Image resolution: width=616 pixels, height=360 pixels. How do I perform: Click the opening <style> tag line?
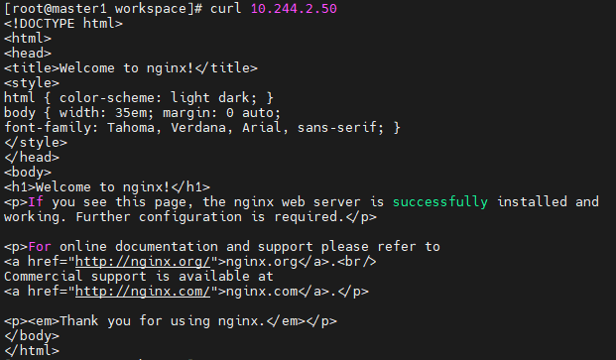[x=32, y=83]
